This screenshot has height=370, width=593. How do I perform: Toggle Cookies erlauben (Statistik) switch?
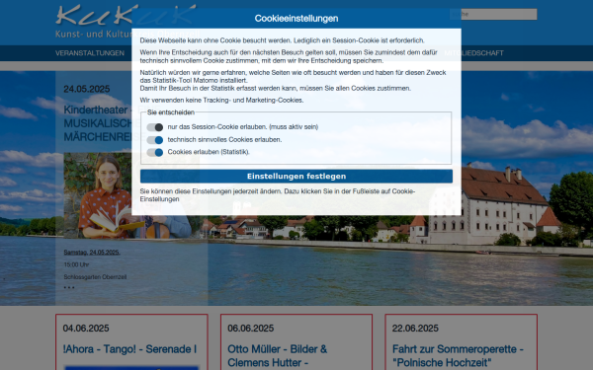155,153
